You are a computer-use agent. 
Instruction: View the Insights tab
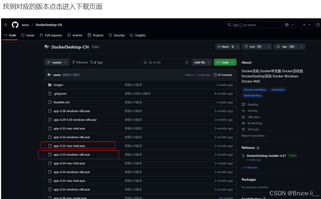(x=138, y=35)
